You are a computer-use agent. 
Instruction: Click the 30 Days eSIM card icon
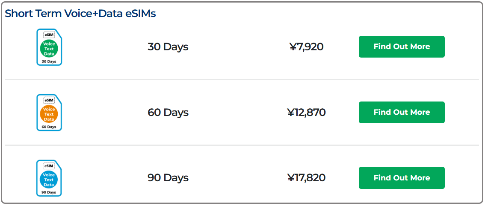49,47
